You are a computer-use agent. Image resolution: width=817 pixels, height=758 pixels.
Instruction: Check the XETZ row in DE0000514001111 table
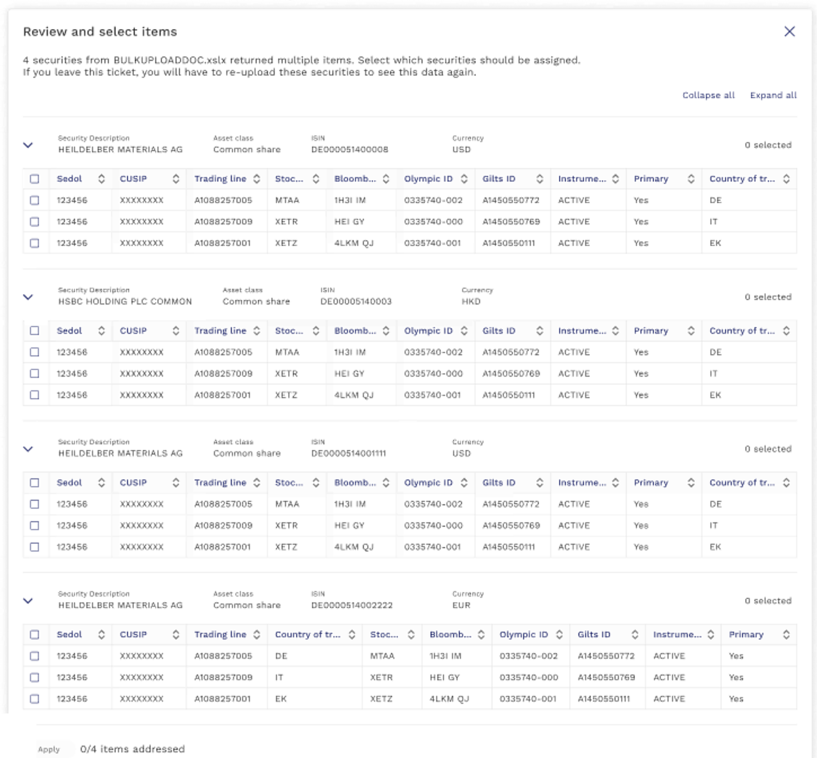click(x=34, y=547)
